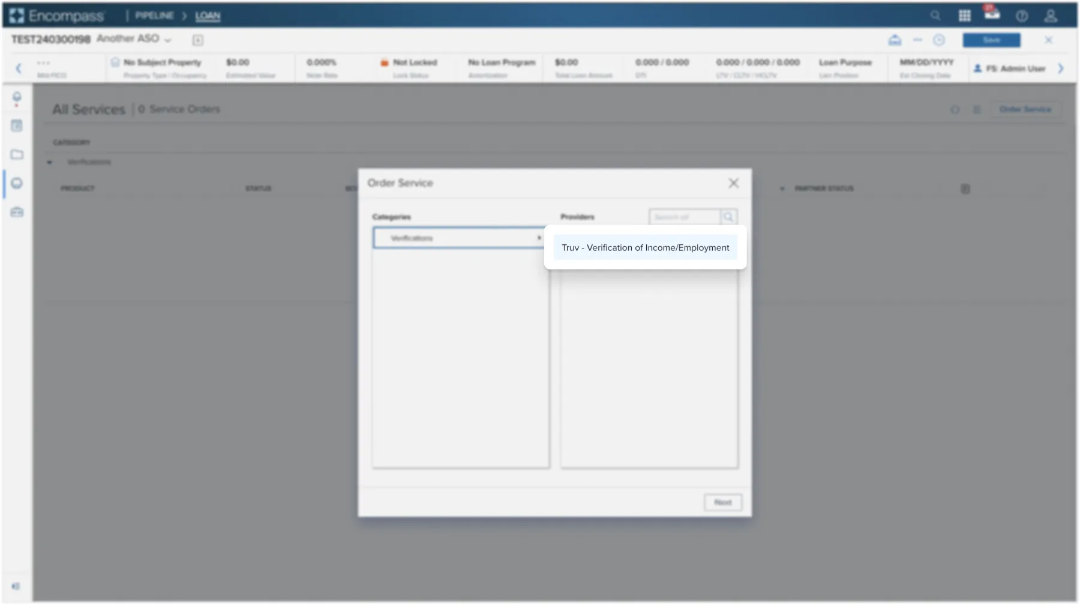This screenshot has width=1080, height=605.
Task: Open the user profile icon
Action: point(1050,16)
